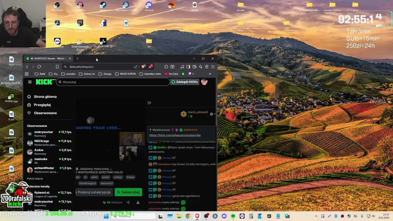
Task: Open EA SPORTS FC 26 shortcut
Action: pos(103,43)
